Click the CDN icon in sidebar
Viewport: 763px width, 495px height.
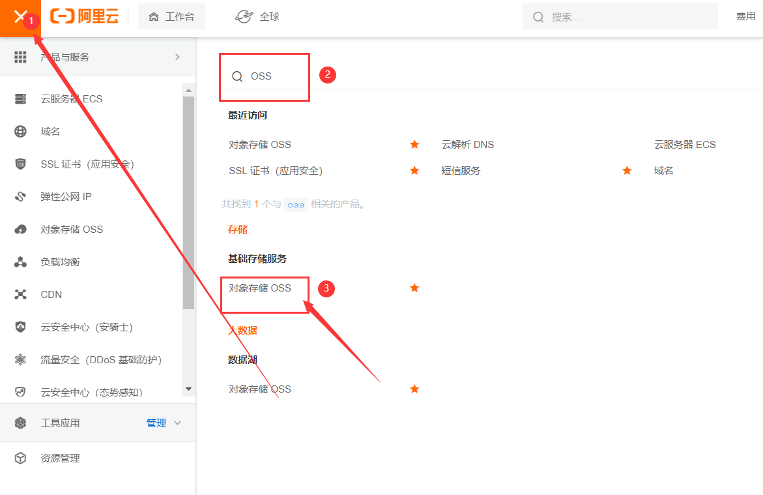click(x=20, y=295)
